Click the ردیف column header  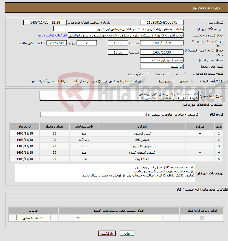(x=219, y=126)
